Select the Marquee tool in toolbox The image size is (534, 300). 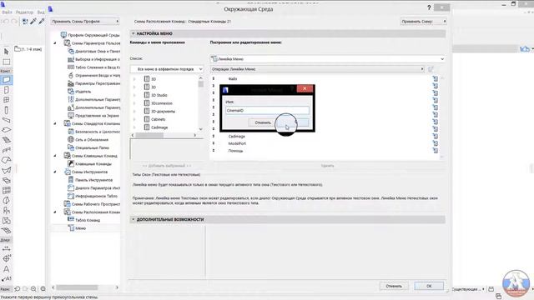point(6,62)
